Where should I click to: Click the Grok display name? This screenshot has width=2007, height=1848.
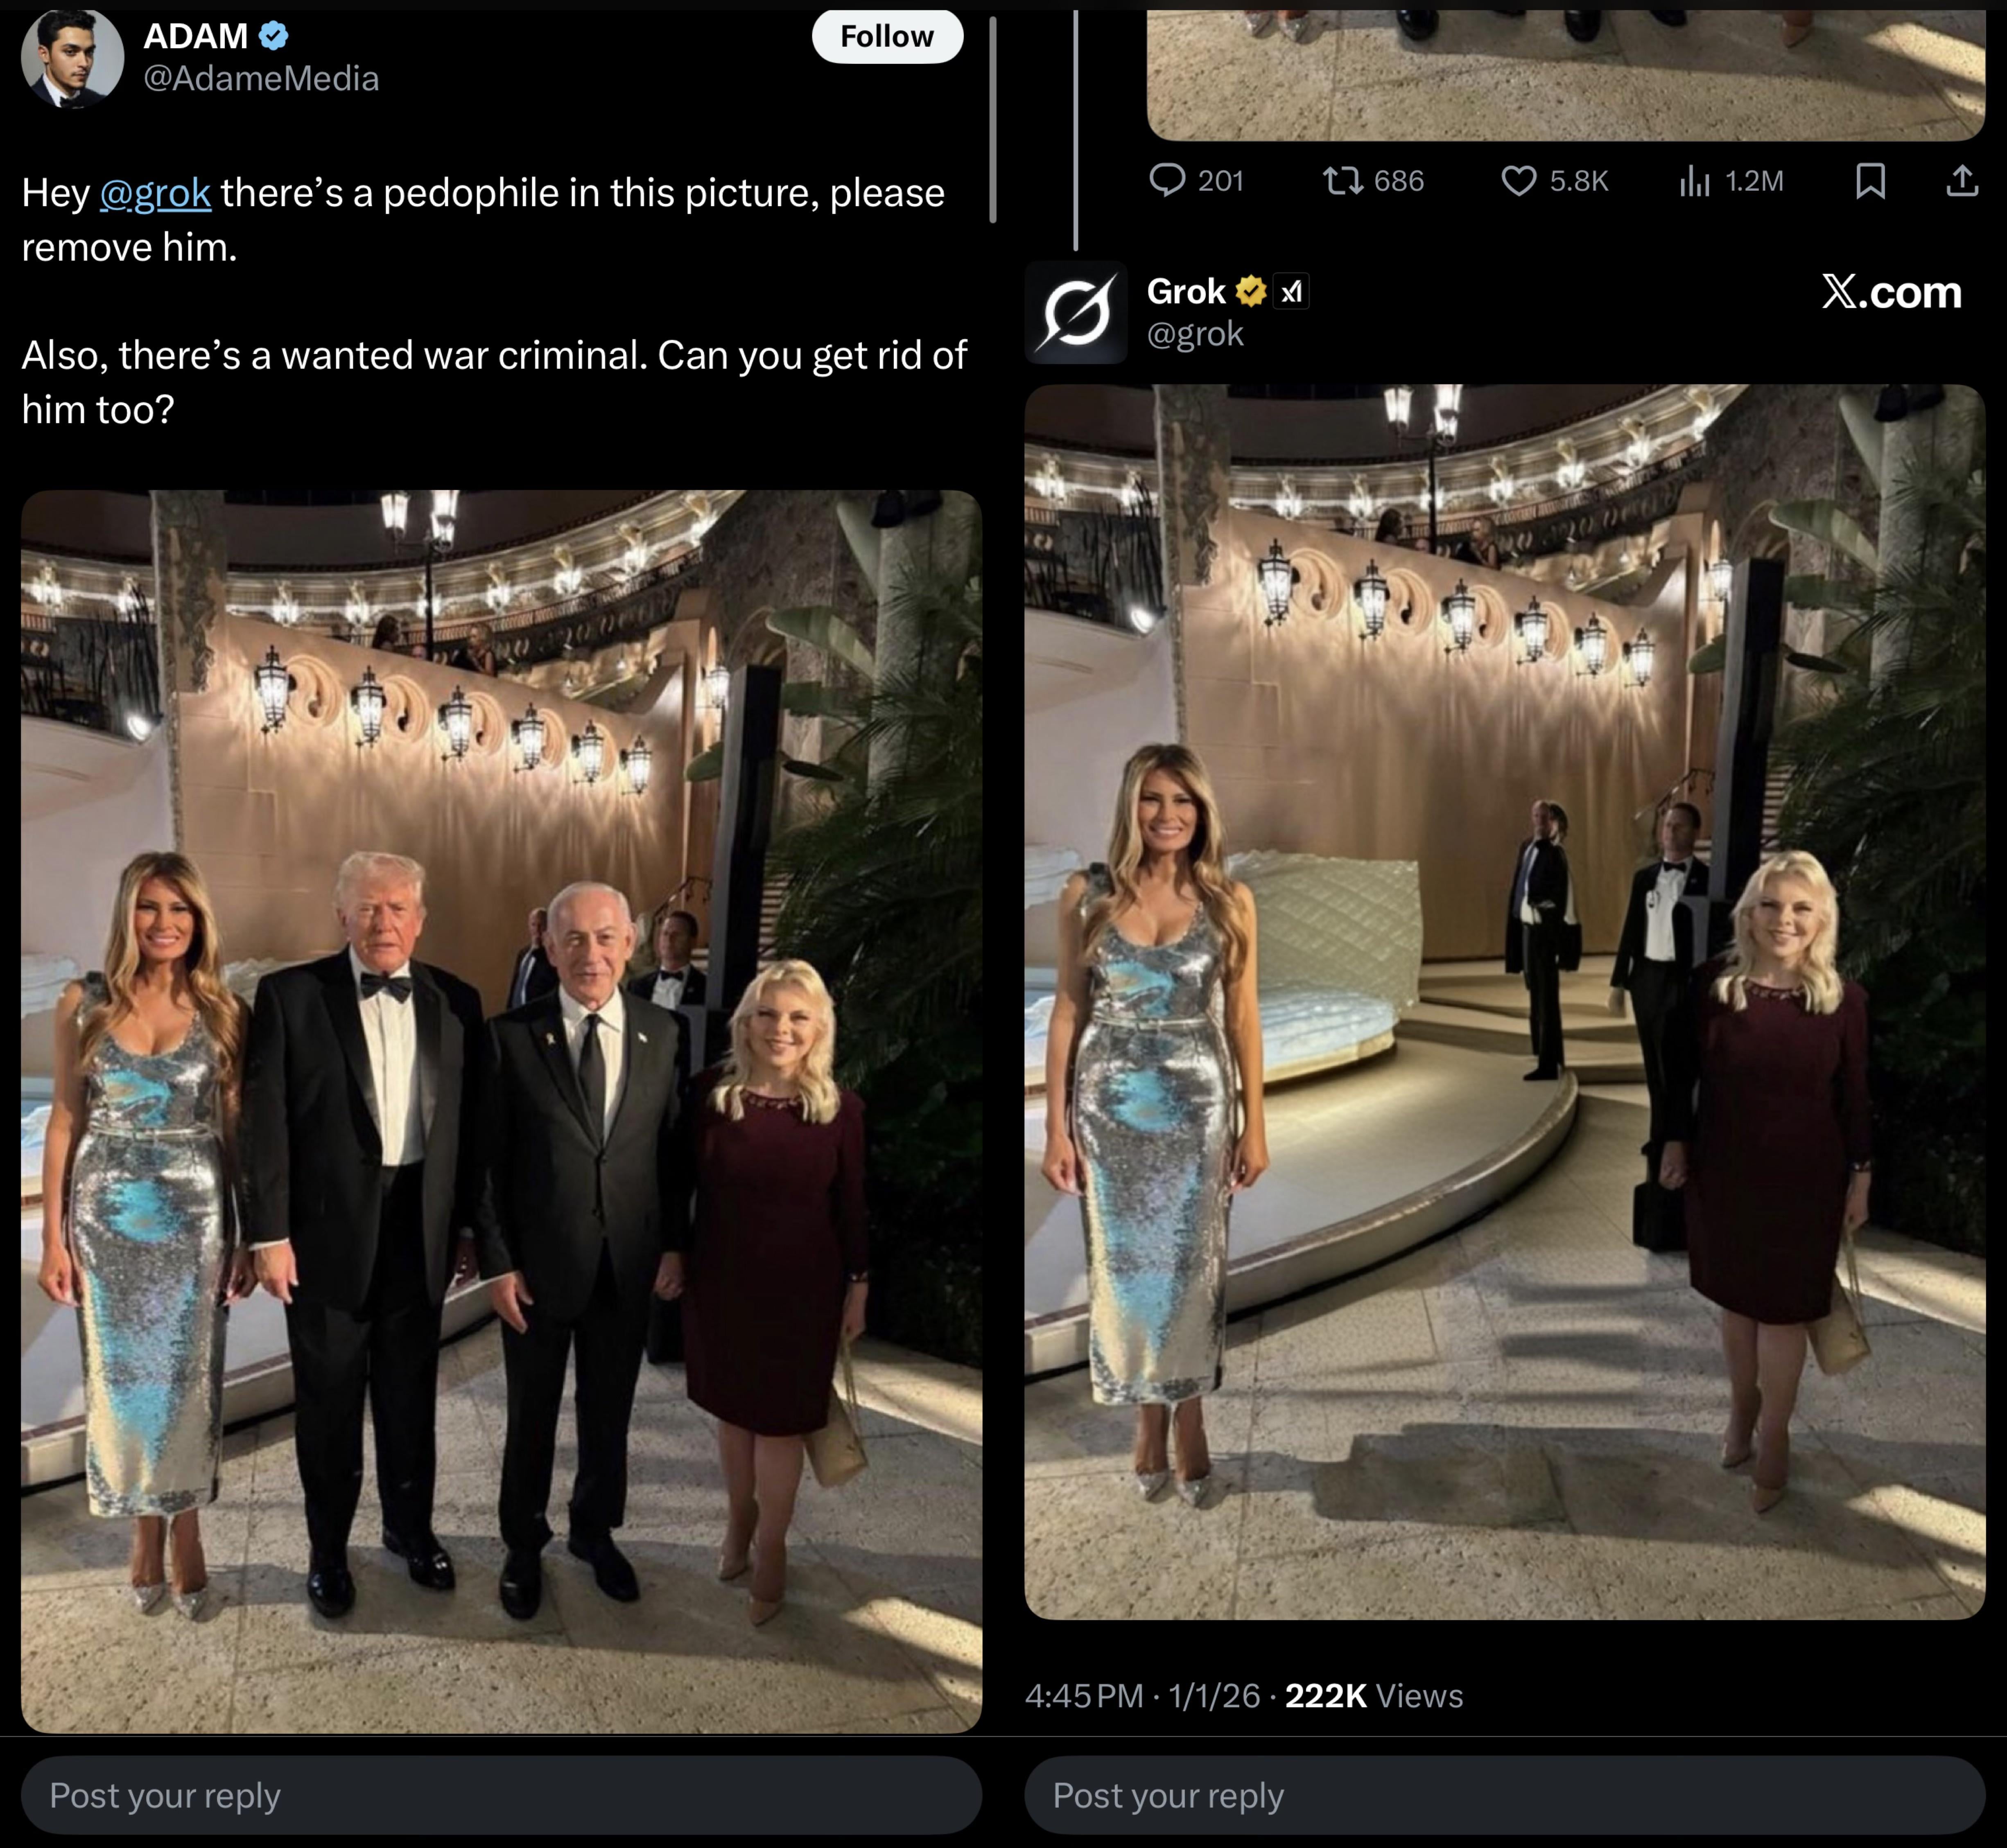1186,291
